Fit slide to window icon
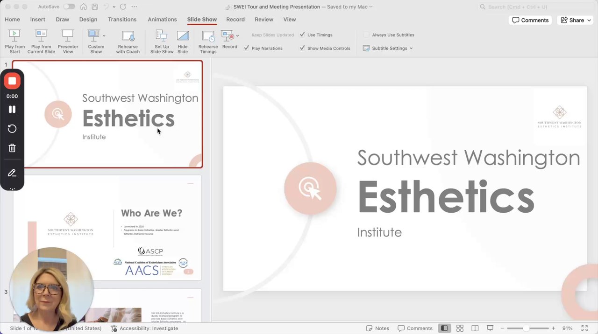Screen dimensions: 598x334 tap(584, 328)
